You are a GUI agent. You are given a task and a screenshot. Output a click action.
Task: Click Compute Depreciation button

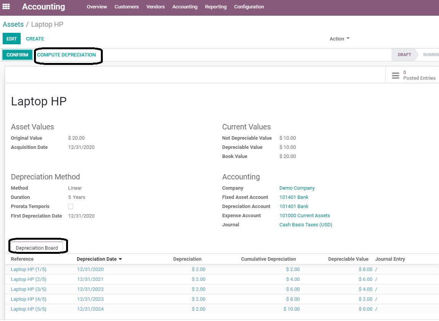[x=66, y=55]
